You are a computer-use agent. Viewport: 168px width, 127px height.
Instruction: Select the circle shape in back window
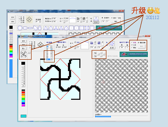[x=20, y=28]
